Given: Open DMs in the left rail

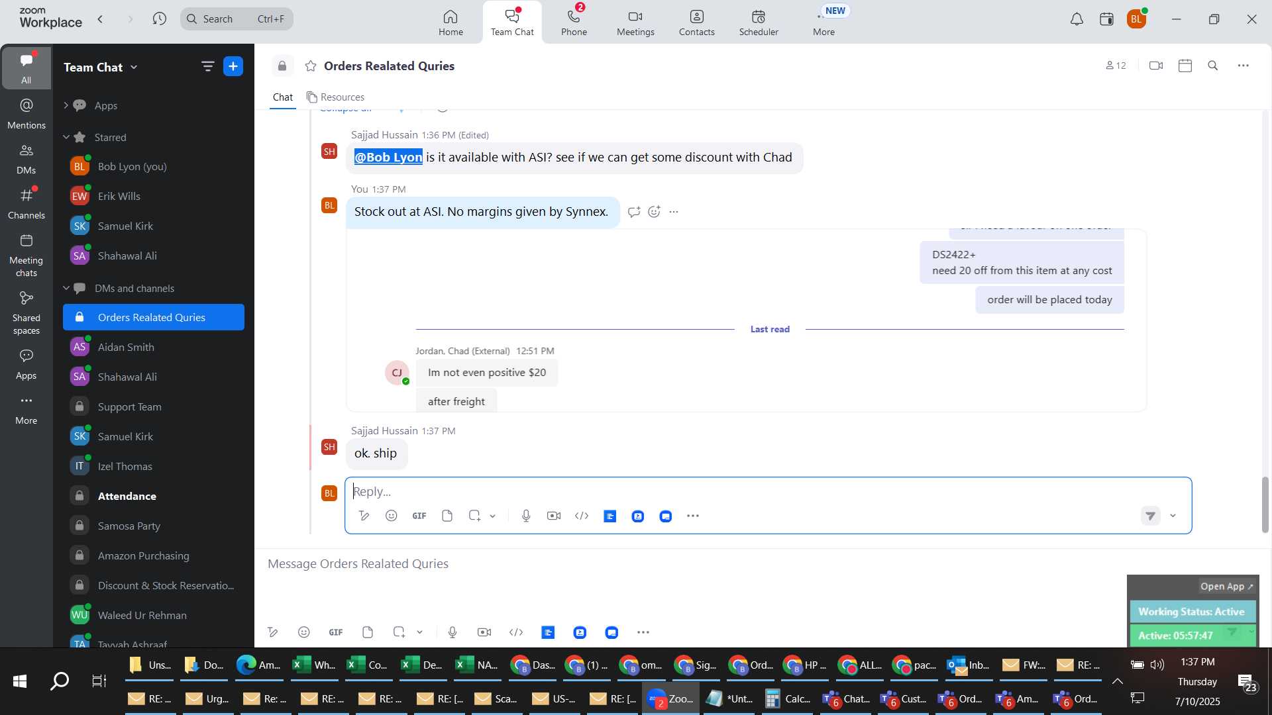Looking at the screenshot, I should [x=26, y=158].
